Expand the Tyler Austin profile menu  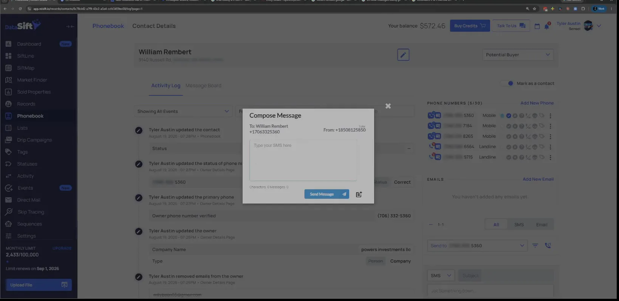coord(599,26)
